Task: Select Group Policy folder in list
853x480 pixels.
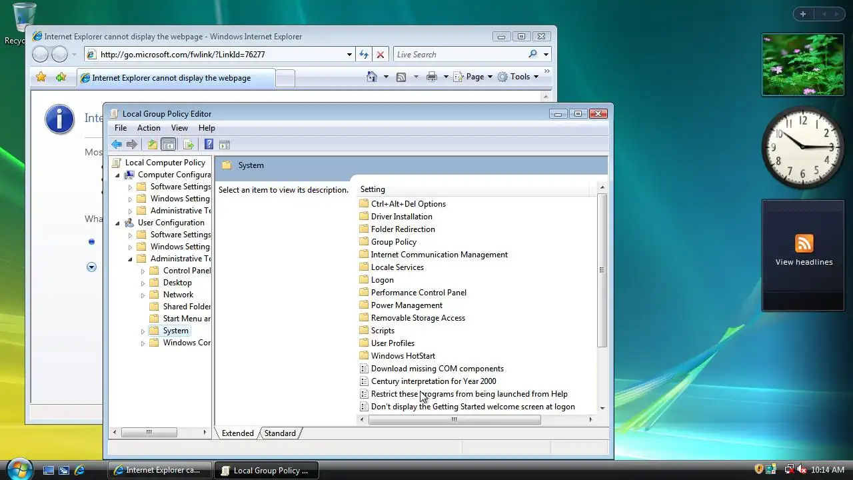Action: pos(388,242)
